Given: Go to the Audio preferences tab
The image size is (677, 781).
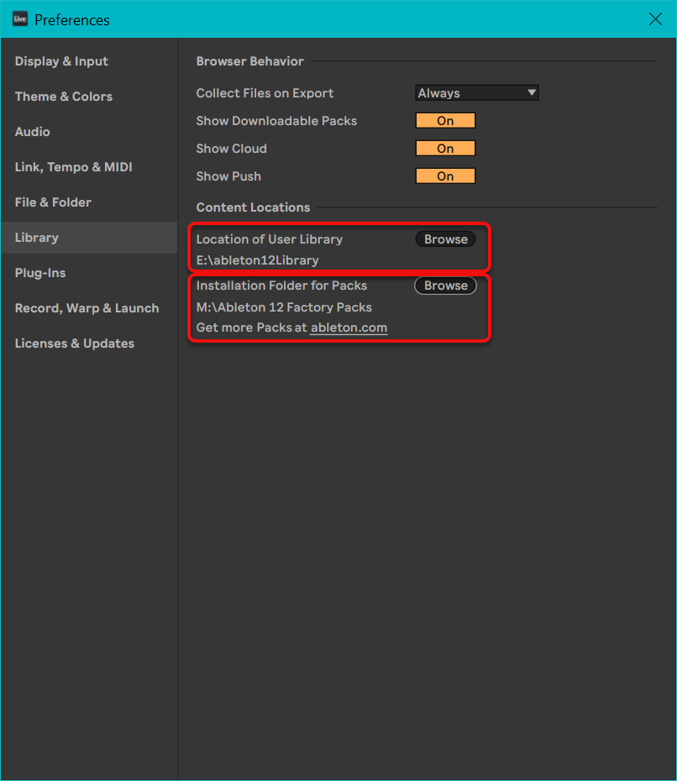Looking at the screenshot, I should [32, 132].
